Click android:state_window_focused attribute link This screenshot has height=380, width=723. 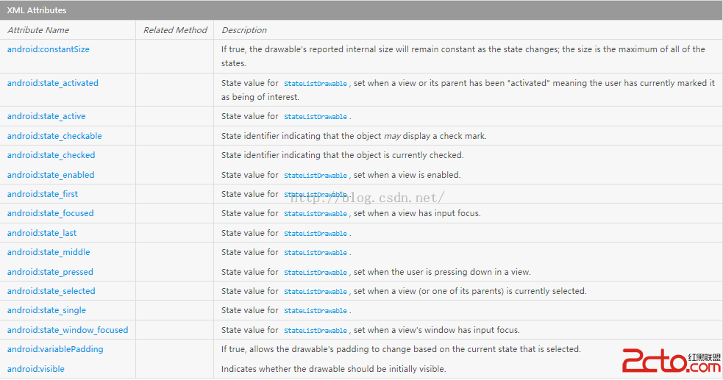click(x=68, y=330)
